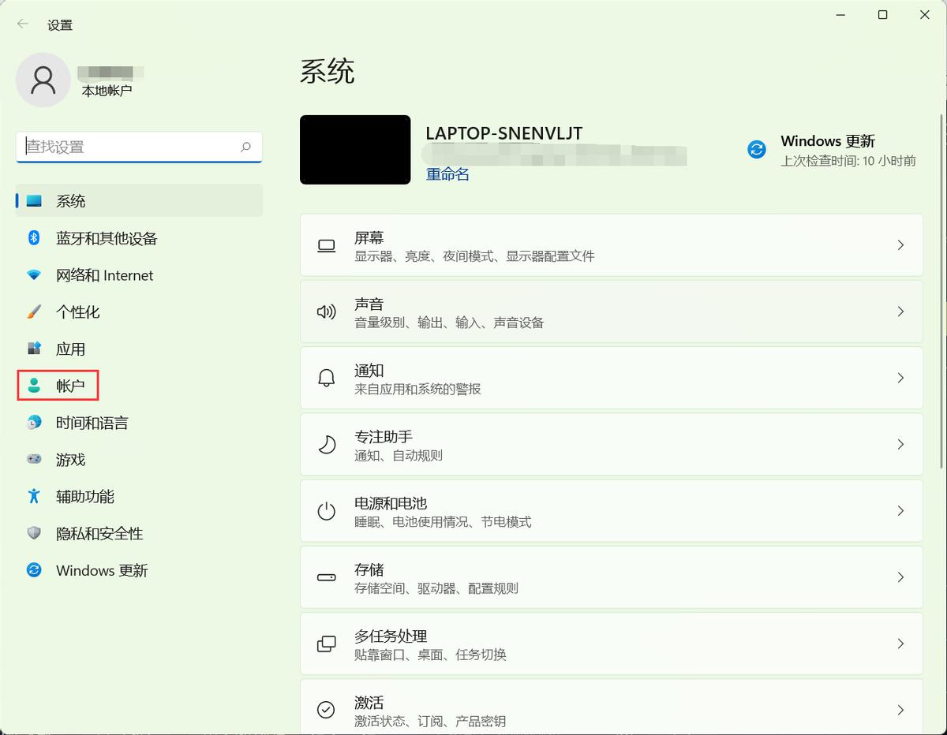Select the 蓝牙和其他设备 Bluetooth icon
947x735 pixels.
coord(34,238)
